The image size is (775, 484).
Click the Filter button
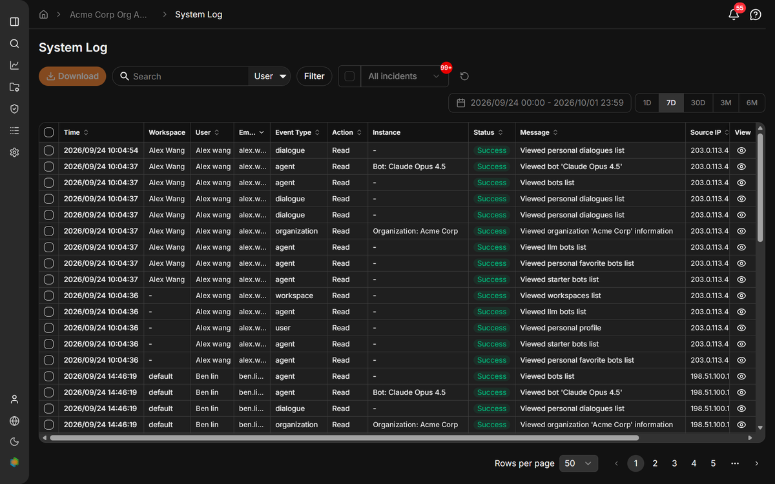pos(315,76)
